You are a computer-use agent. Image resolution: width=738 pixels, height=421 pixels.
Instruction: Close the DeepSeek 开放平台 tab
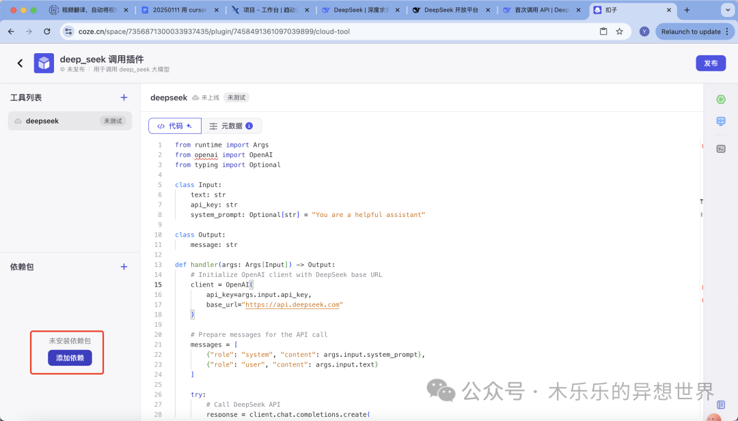click(x=488, y=10)
